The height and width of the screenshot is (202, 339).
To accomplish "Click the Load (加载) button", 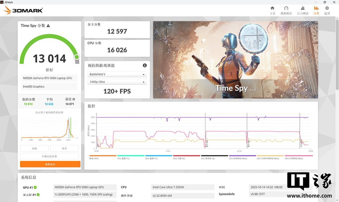I will (x=34, y=148).
